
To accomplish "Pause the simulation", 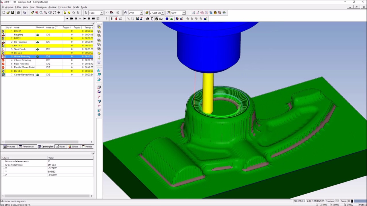I will [x=80, y=19].
